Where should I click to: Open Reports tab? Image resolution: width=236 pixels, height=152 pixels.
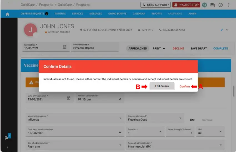coord(157,14)
